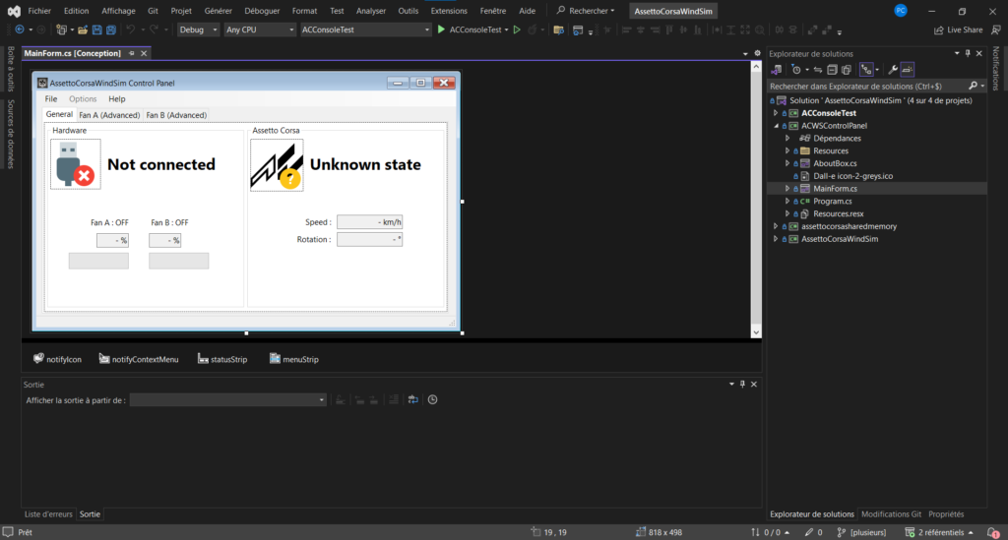Click the [plusieurs] branch status item
Viewport: 1008px width, 540px height.
[x=862, y=532]
